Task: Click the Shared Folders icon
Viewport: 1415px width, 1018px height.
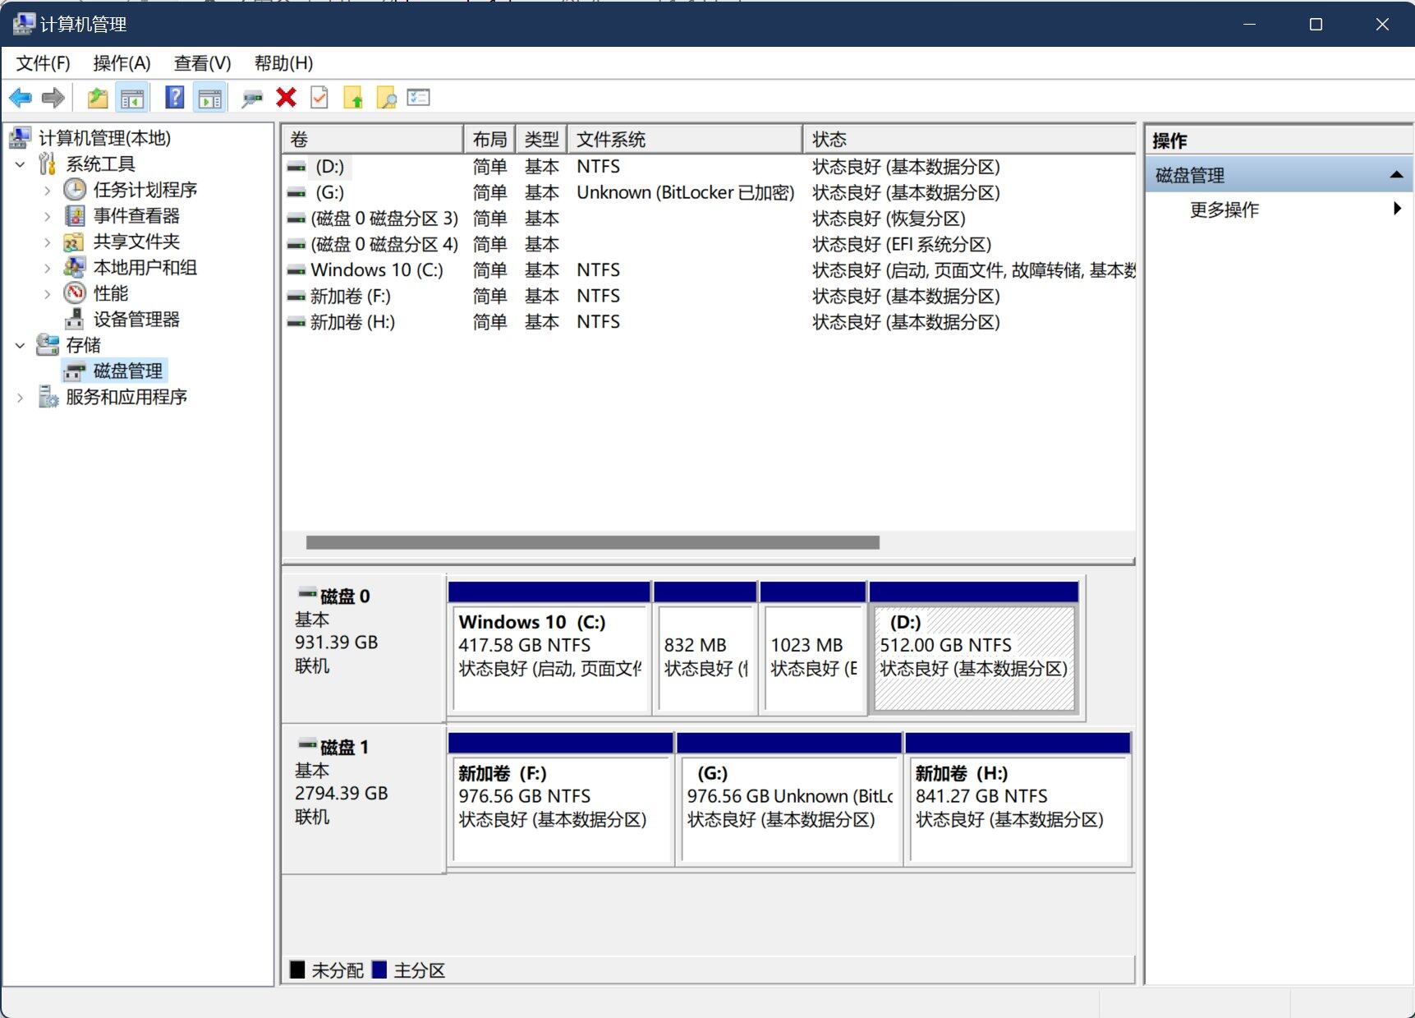Action: pos(75,242)
